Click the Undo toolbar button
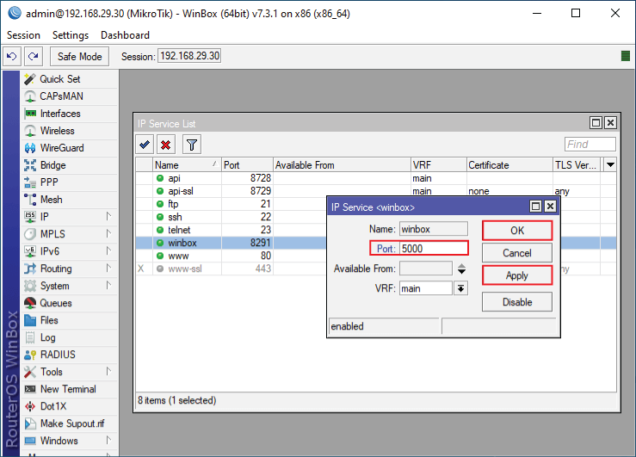 point(12,56)
